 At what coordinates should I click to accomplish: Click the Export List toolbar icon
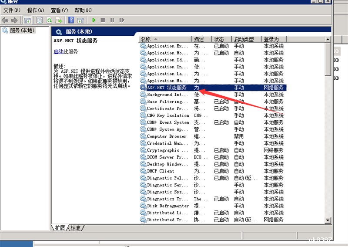pos(58,20)
